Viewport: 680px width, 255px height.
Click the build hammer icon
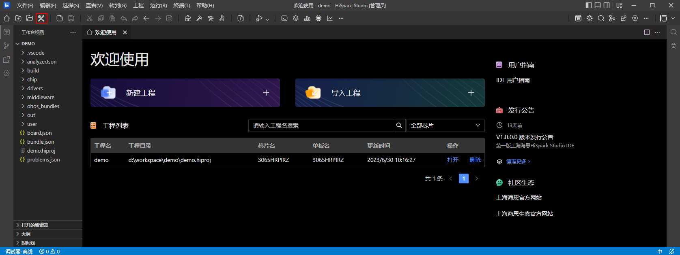tap(199, 18)
